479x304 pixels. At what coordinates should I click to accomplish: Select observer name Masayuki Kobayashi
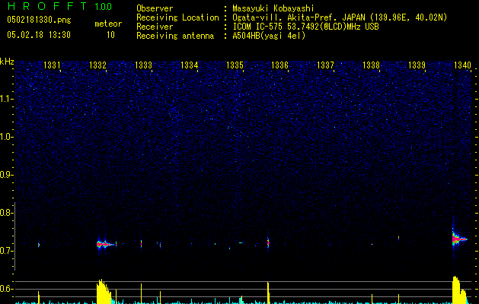coord(273,9)
